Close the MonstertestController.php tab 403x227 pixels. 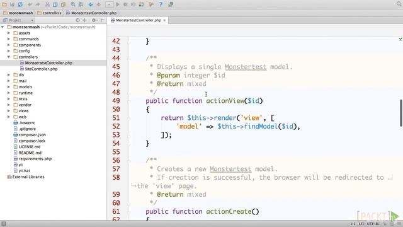[x=164, y=20]
